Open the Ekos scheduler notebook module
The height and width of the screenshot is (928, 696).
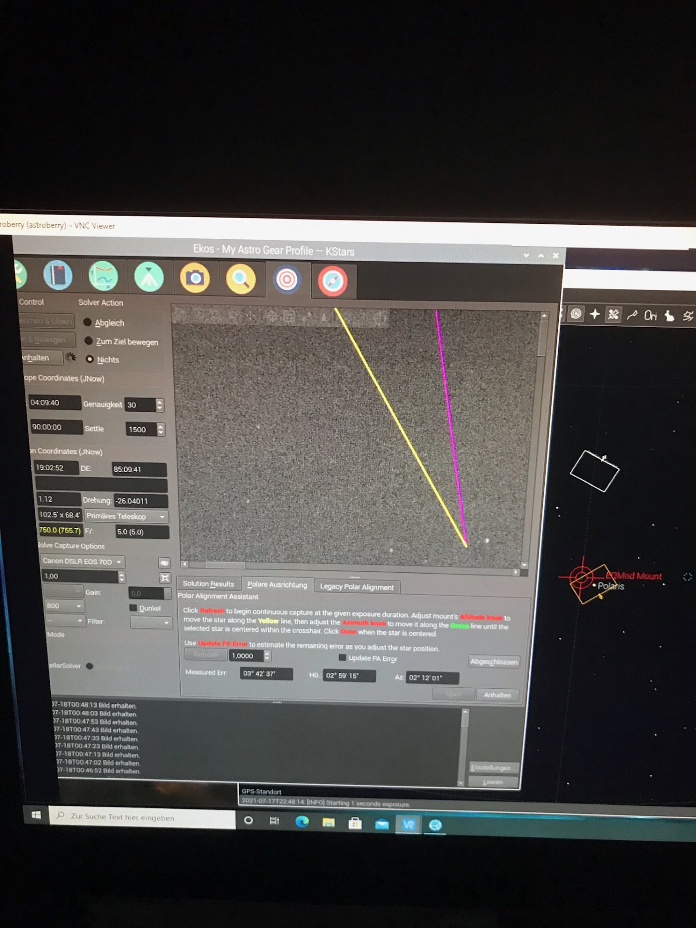tap(58, 275)
